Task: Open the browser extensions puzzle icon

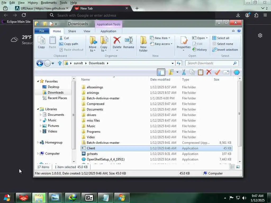Action: [x=256, y=15]
